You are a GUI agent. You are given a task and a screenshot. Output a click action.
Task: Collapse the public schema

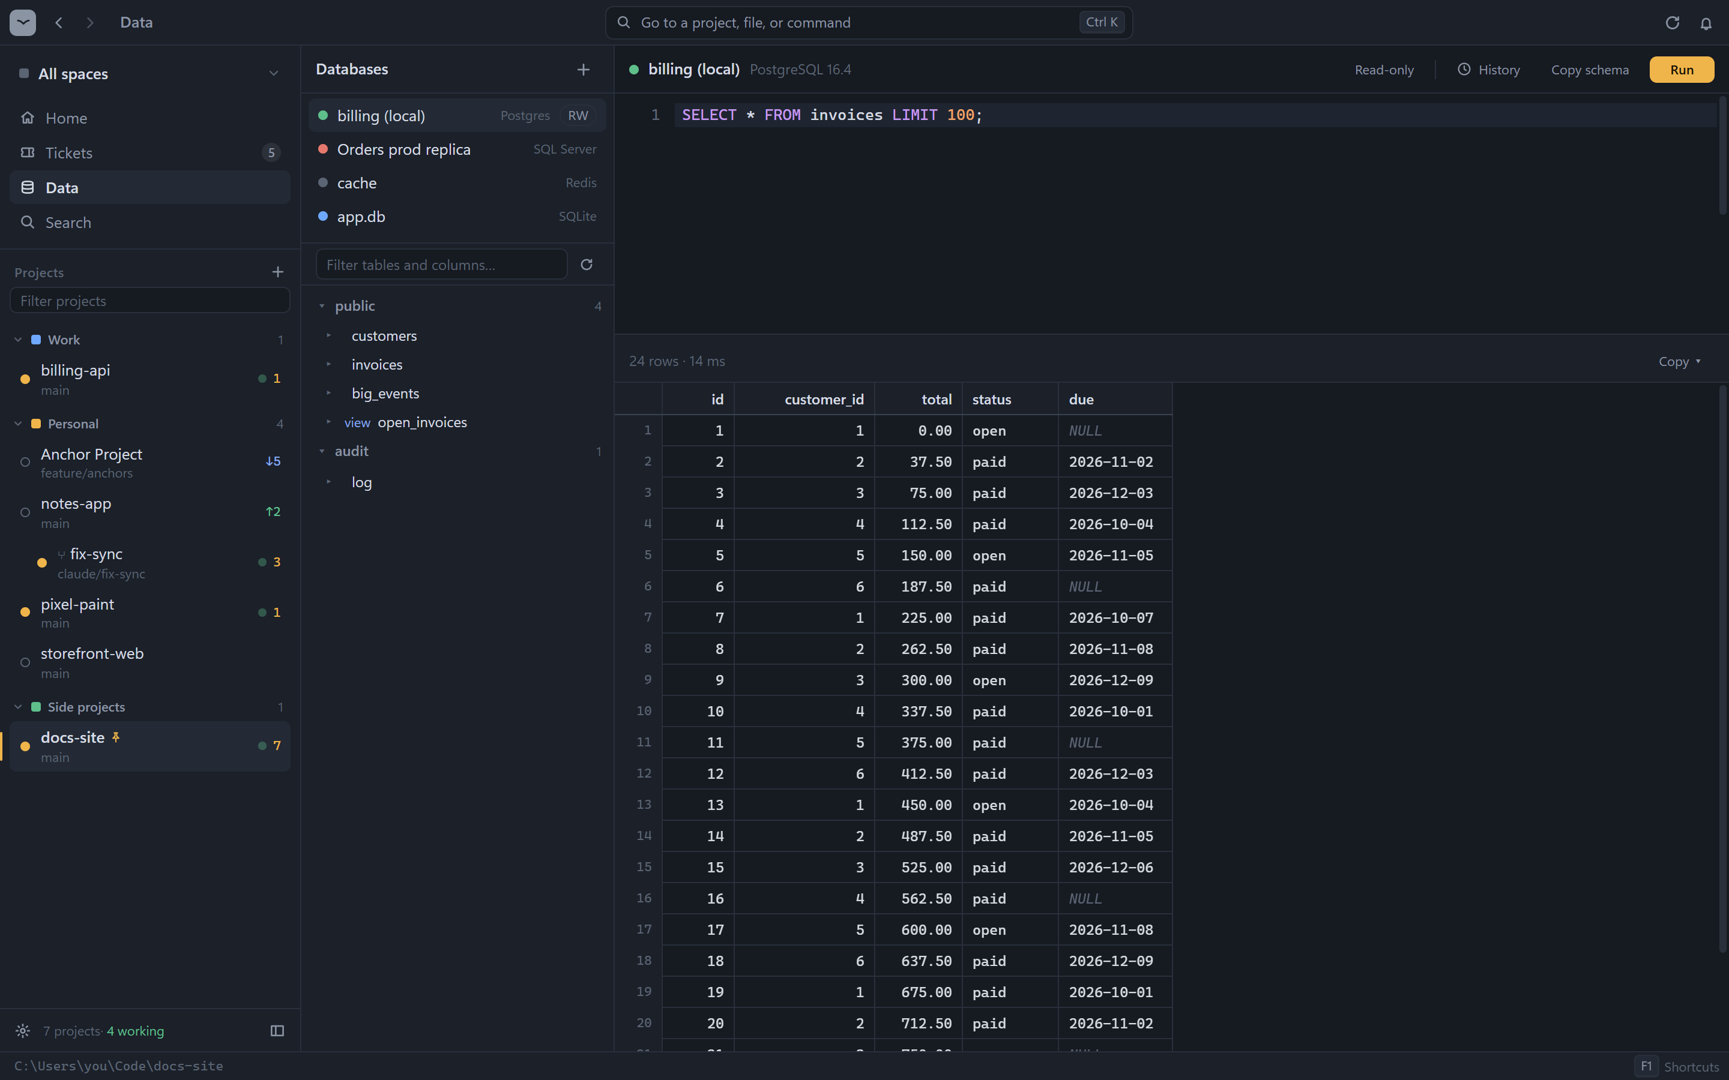coord(322,306)
